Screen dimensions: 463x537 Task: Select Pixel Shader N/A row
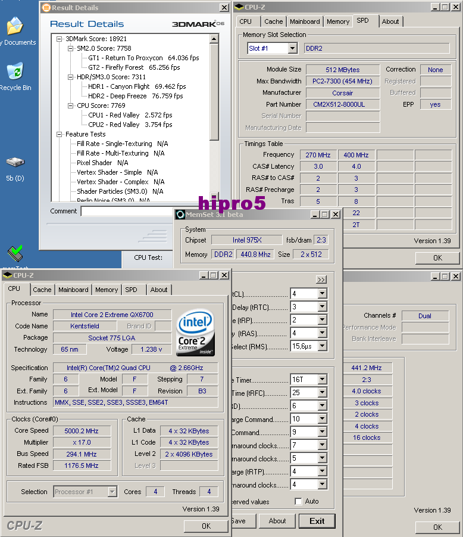[102, 163]
